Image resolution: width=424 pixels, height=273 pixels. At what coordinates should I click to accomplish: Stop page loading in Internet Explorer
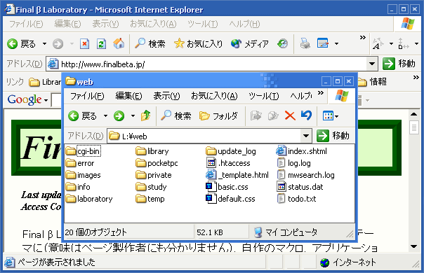click(84, 43)
